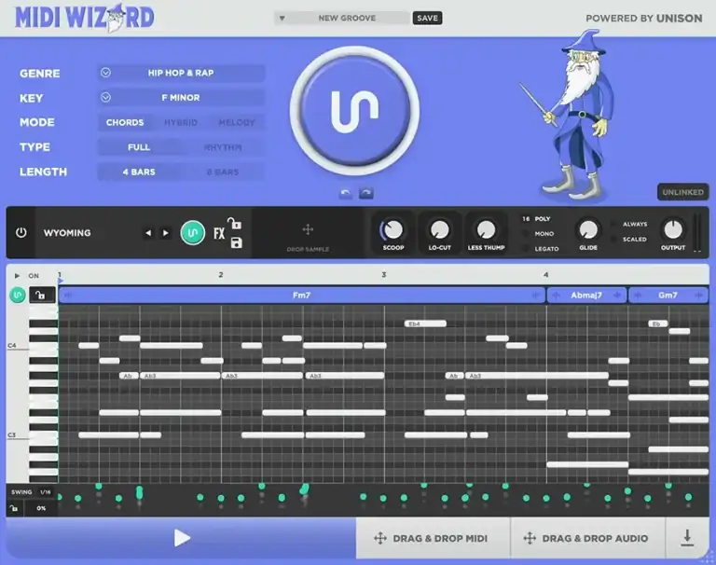Toggle the chord track padlock
Image resolution: width=716 pixels, height=565 pixels.
point(42,295)
